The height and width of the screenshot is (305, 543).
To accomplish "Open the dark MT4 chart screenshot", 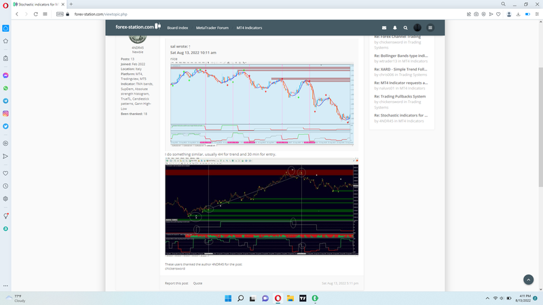I will (262, 207).
